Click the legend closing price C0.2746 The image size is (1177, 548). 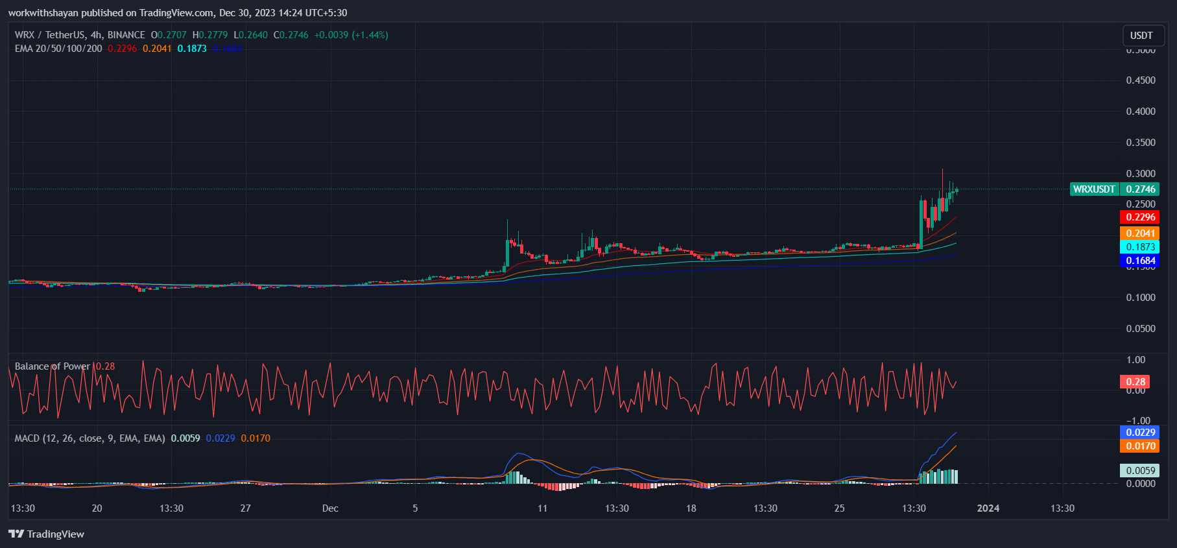(291, 35)
